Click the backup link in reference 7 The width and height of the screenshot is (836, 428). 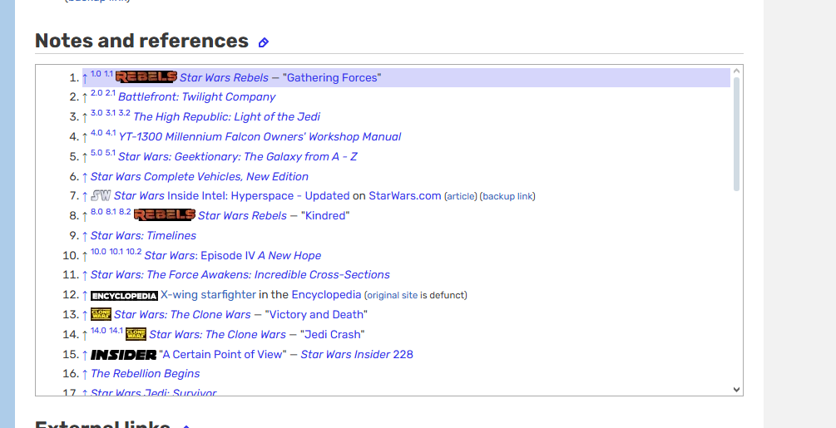point(507,196)
